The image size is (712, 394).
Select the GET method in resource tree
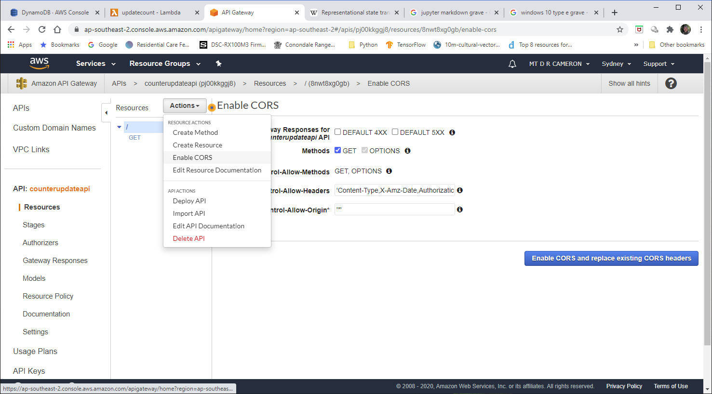(134, 138)
